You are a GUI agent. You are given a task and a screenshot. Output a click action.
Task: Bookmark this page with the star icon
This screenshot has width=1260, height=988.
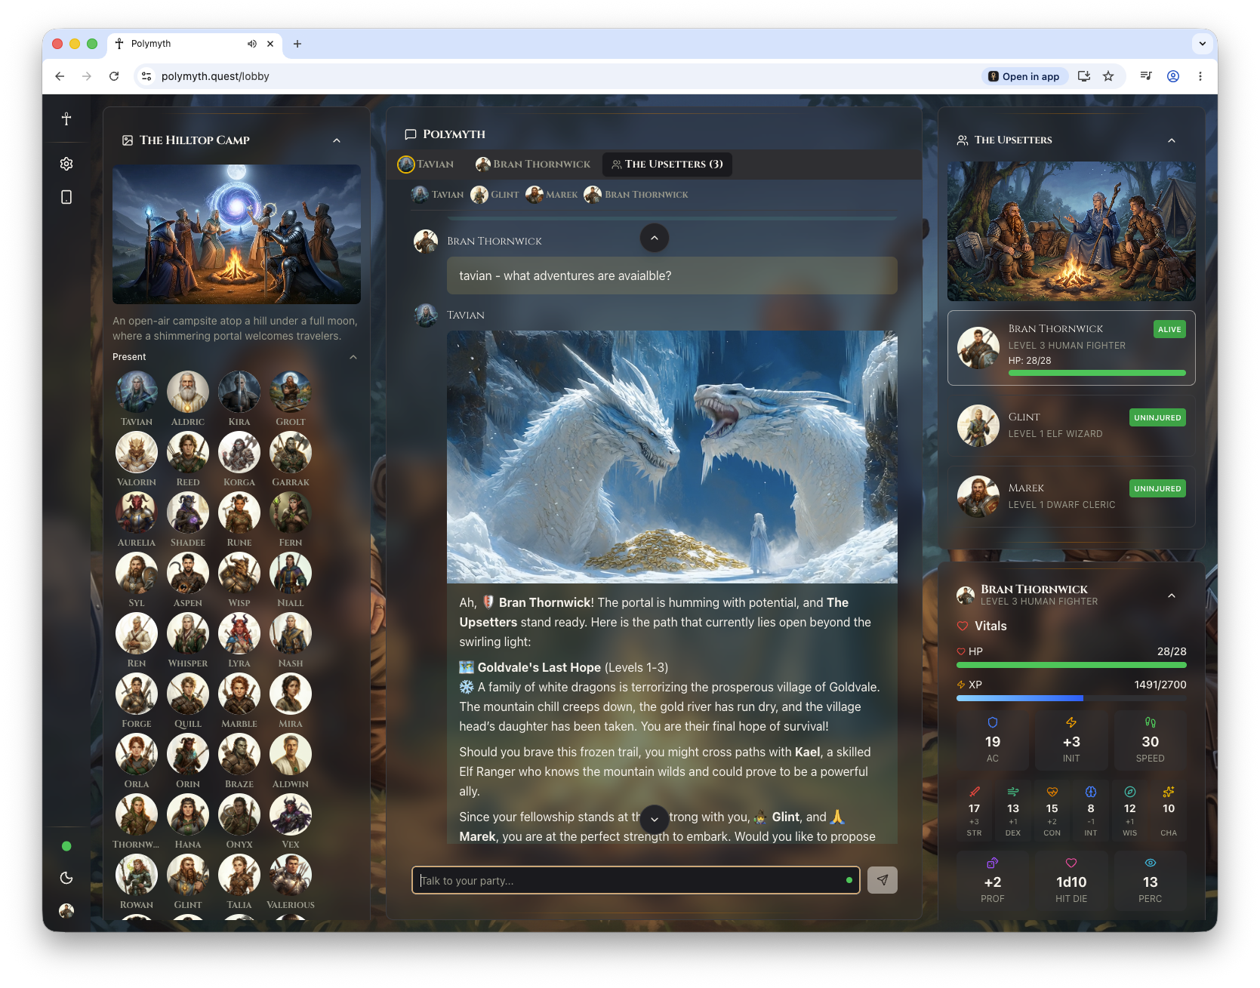pyautogui.click(x=1108, y=76)
